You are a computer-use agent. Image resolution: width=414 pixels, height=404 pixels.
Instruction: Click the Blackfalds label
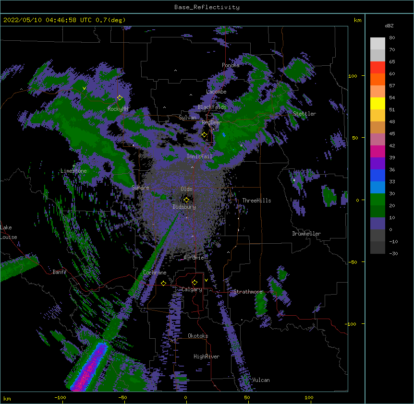(212, 107)
